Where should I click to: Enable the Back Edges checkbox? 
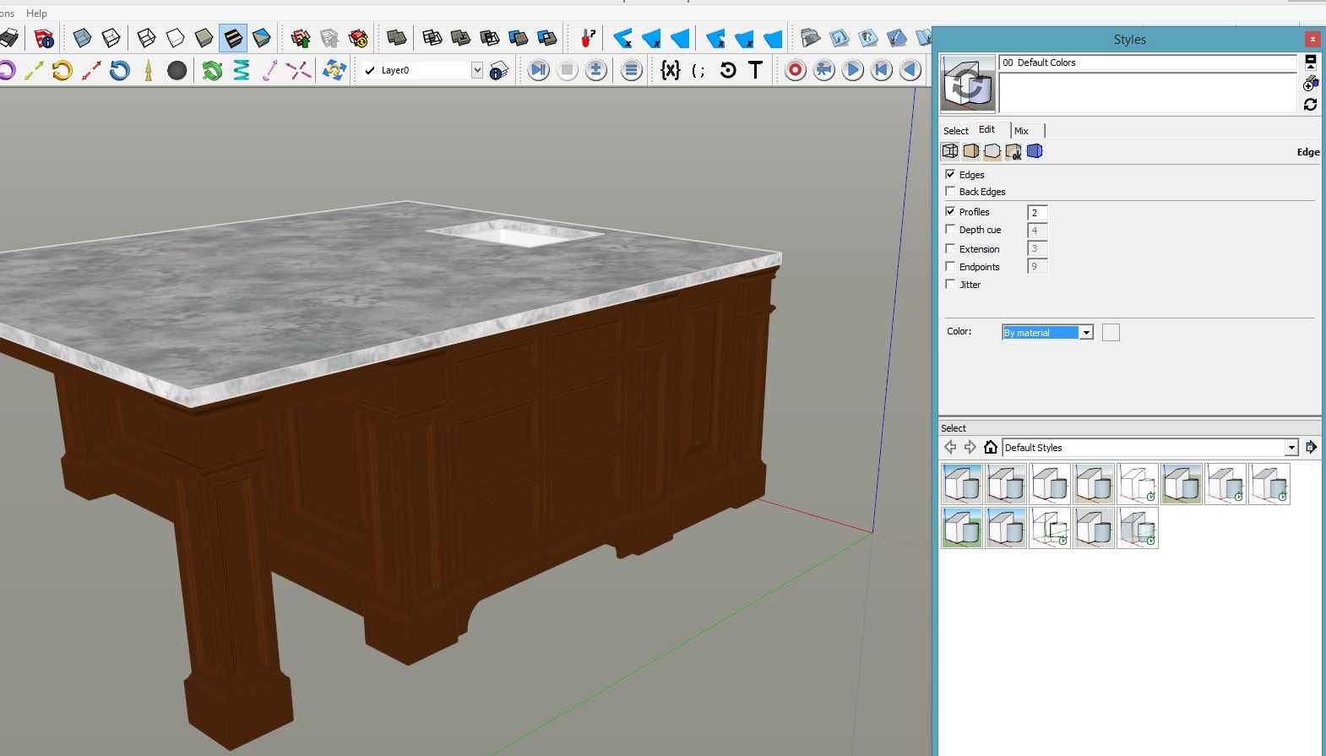[x=950, y=192]
